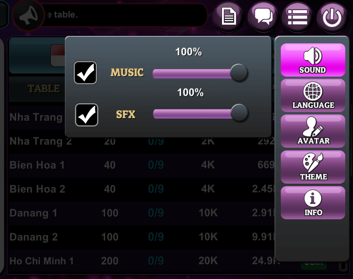
Task: Open the Avatar settings option
Action: point(313,131)
